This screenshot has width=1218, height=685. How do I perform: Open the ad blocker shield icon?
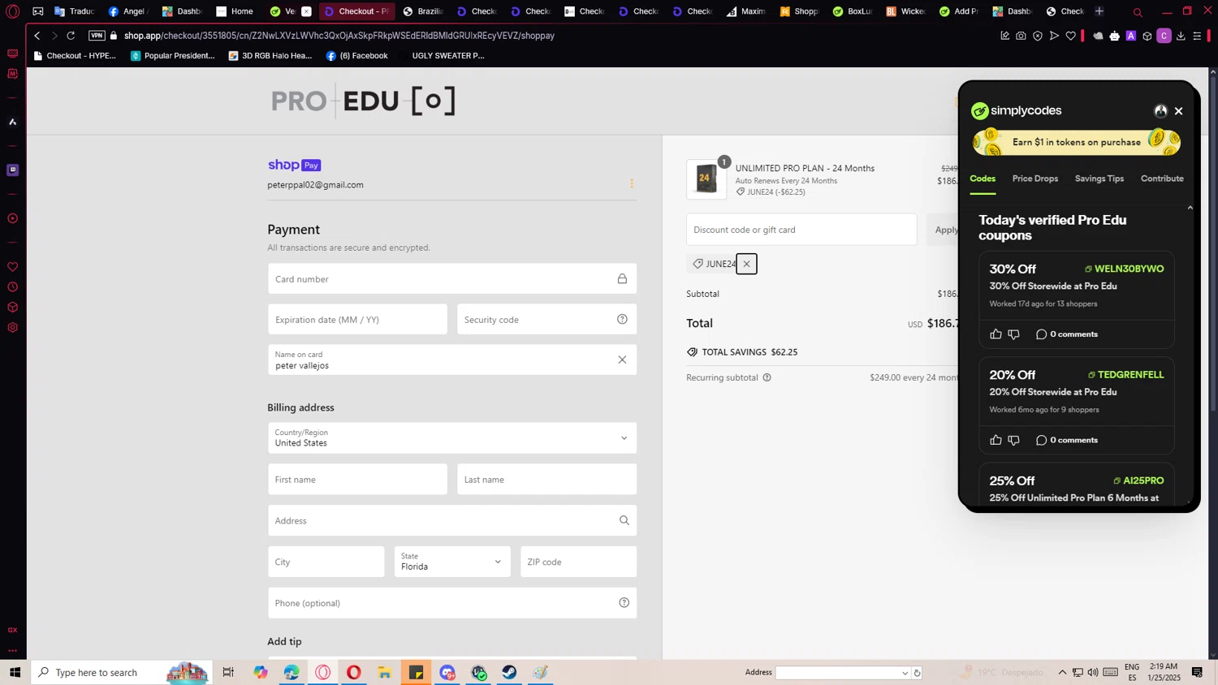coord(1037,36)
